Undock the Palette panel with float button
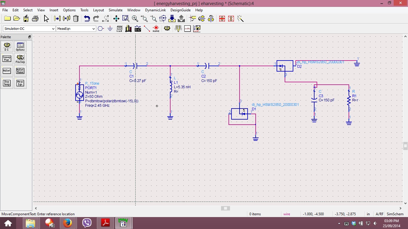The height and width of the screenshot is (229, 408). pos(30,37)
